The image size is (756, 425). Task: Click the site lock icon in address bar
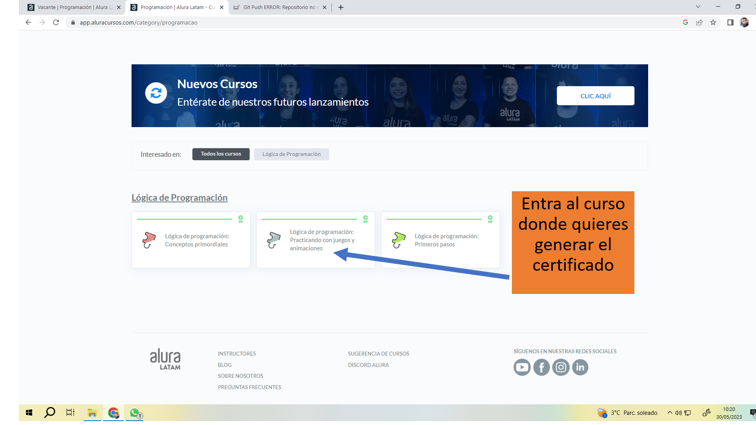pos(73,22)
